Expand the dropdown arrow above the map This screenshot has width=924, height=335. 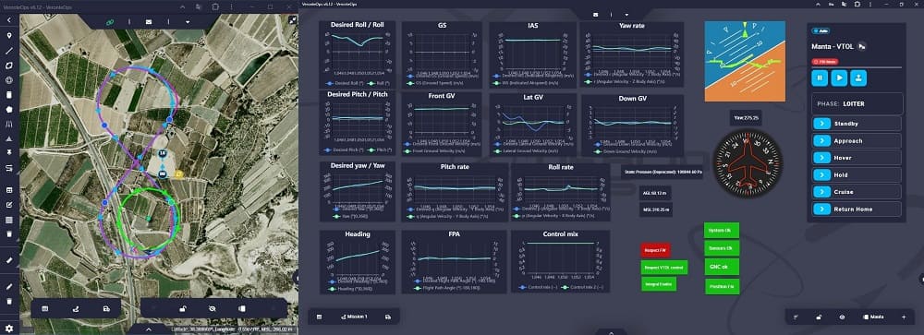click(188, 22)
